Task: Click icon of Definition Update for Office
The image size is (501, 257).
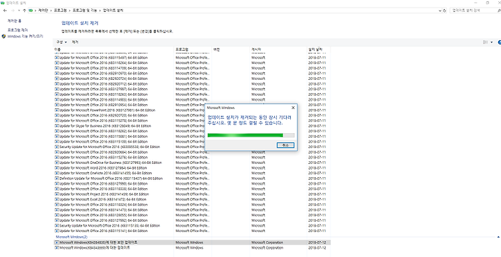Action: [x=57, y=179]
